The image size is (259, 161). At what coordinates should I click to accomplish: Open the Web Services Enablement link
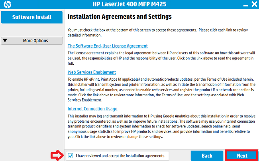click(92, 72)
